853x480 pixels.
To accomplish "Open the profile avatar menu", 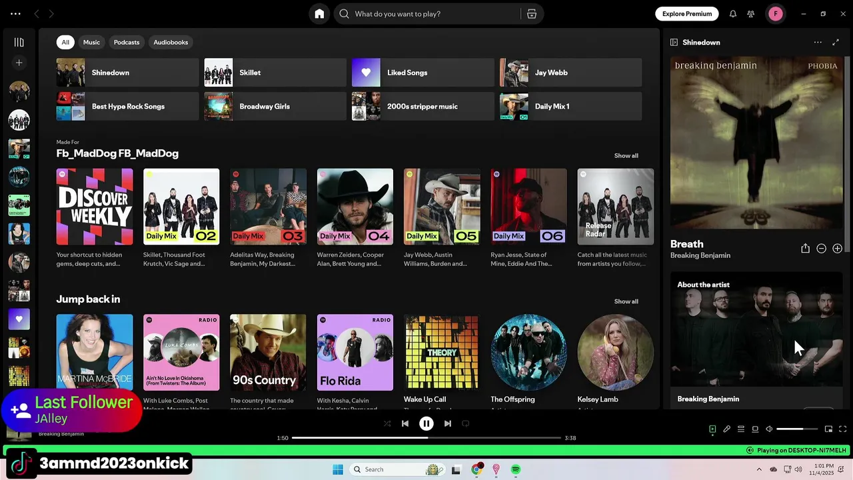I will (x=776, y=14).
